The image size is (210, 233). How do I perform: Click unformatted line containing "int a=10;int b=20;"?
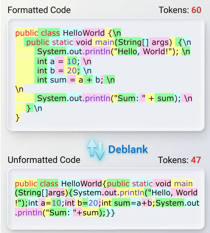point(107,203)
